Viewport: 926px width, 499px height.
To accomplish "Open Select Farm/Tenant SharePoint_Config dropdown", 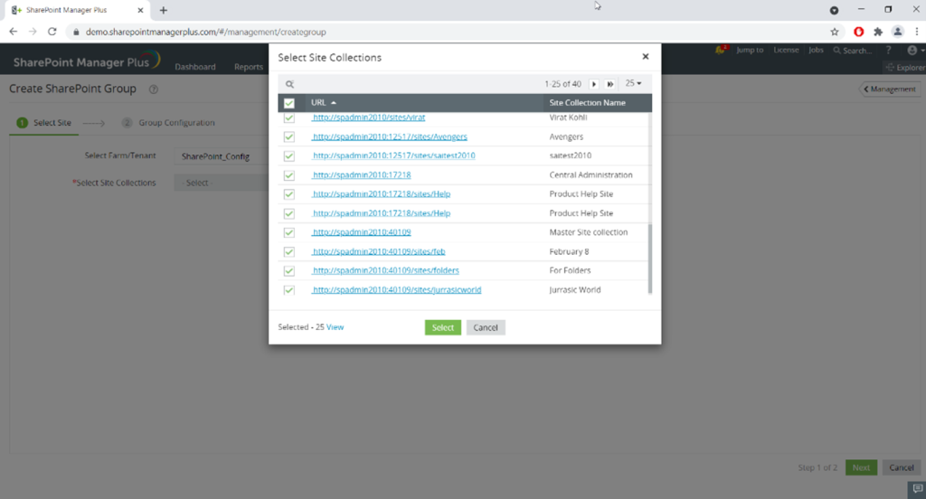I will [222, 156].
